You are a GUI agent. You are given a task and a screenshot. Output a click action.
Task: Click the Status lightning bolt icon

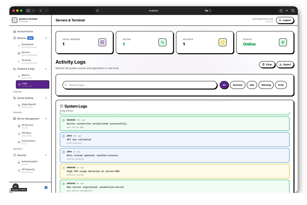pos(283,42)
